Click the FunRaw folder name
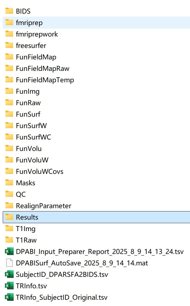Viewport: 190px width, 306px height. 28,103
